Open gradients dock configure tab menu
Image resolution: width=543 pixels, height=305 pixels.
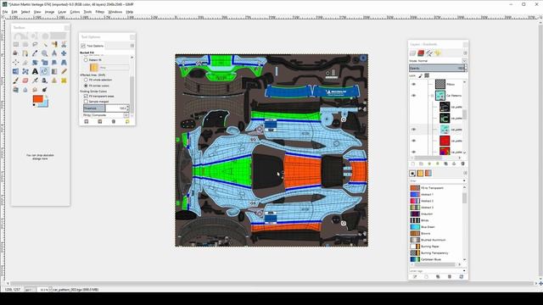point(465,173)
